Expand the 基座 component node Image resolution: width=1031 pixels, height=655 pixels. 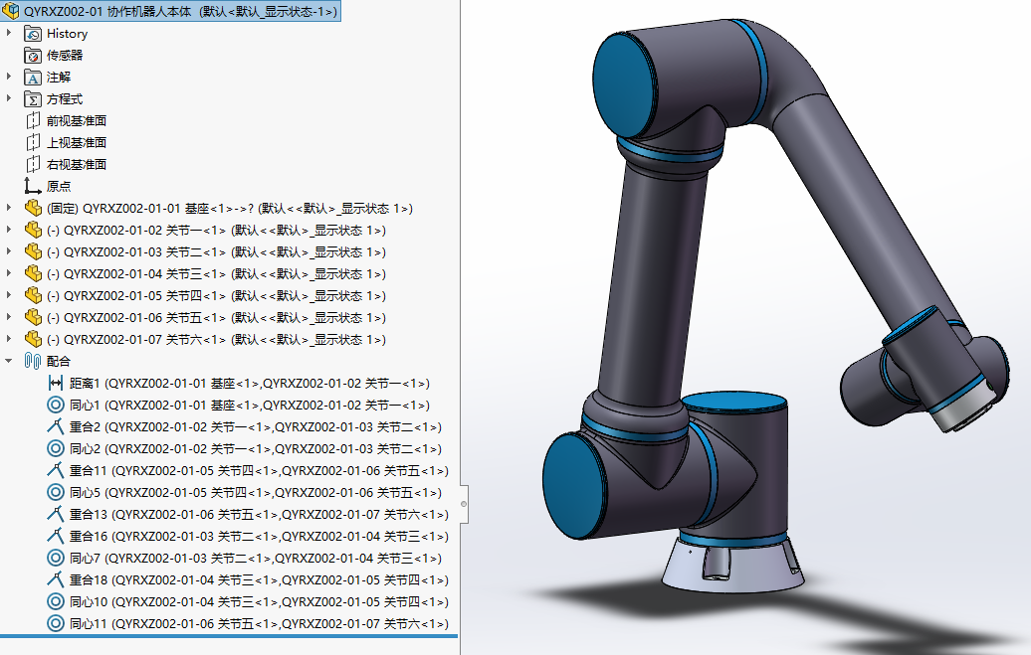pos(9,208)
